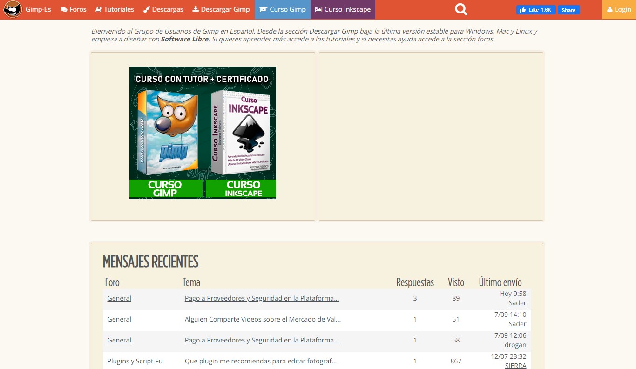This screenshot has width=636, height=369.
Task: Click the Gimp-Es mascot logo icon
Action: (13, 9)
